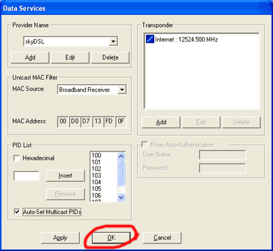
Task: Toggle Auto-Set Multicast PIDs checkbox
Action: point(17,212)
